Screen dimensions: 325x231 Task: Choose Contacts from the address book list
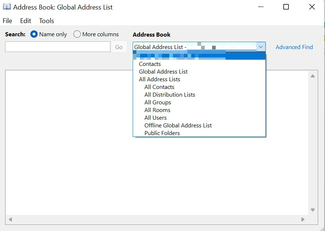point(150,64)
